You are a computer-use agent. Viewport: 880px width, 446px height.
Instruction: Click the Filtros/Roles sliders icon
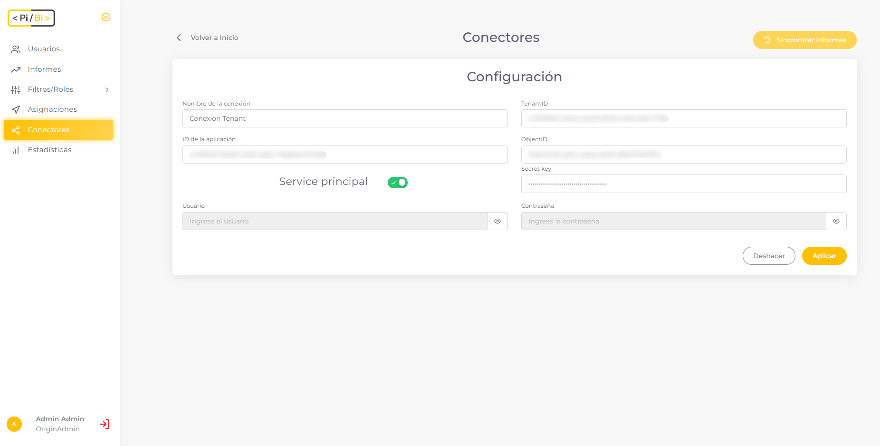coord(16,89)
